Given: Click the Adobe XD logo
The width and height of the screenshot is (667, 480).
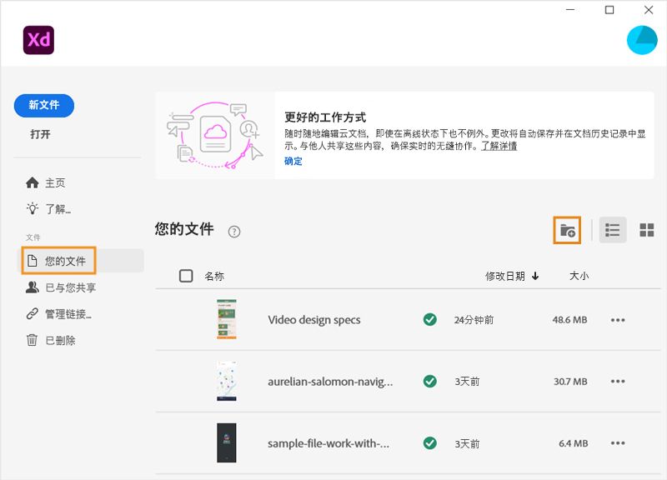Looking at the screenshot, I should coord(38,40).
